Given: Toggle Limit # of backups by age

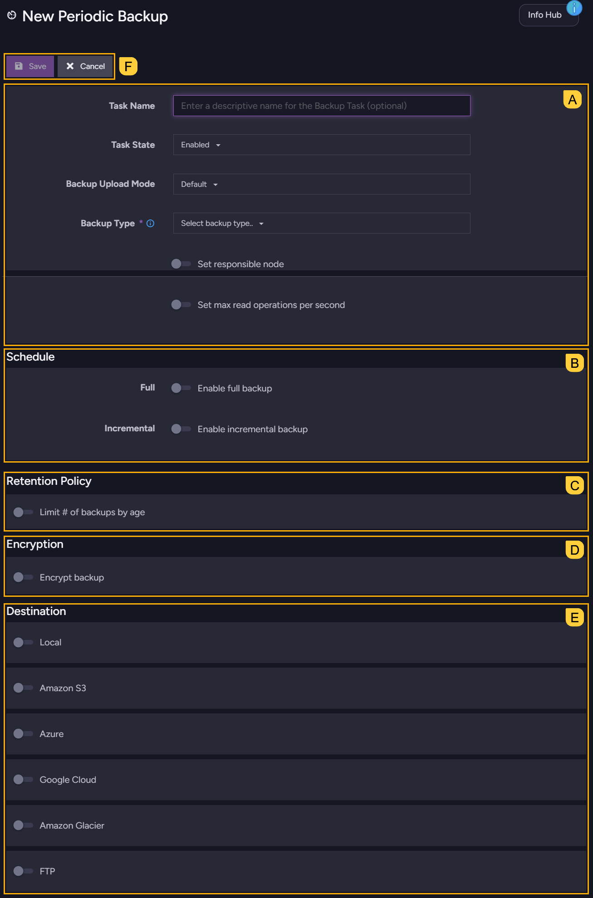Looking at the screenshot, I should coord(23,512).
